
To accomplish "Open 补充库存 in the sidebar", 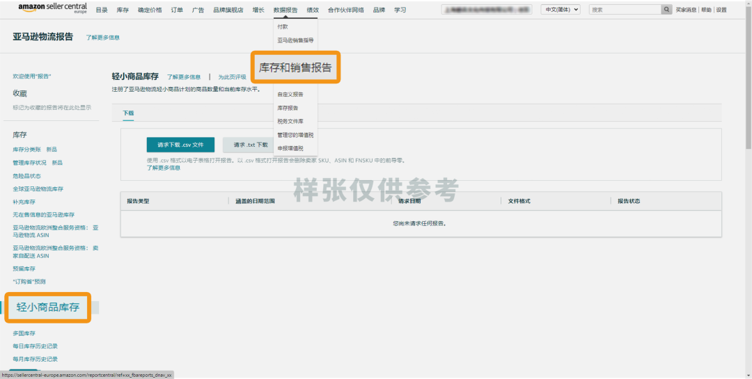I will click(x=24, y=202).
